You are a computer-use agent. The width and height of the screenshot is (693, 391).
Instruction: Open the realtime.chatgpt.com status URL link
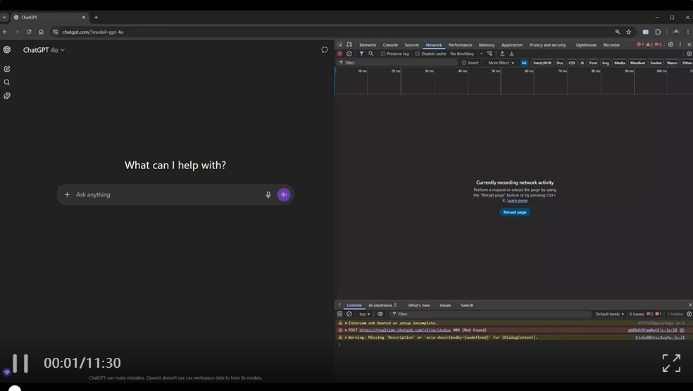(405, 330)
